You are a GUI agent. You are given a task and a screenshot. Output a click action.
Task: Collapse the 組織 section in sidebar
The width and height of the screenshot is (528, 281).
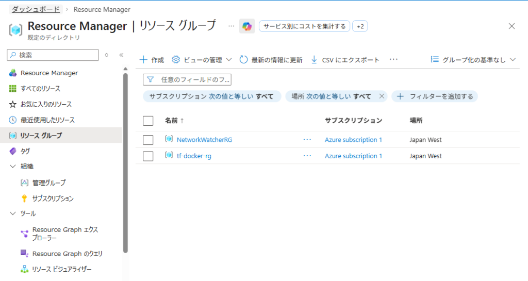tap(13, 167)
